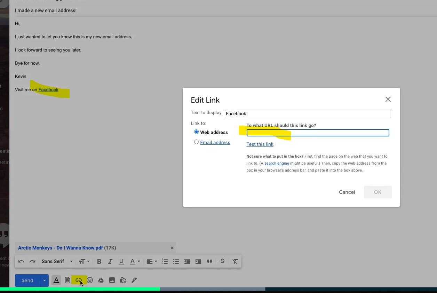This screenshot has height=293, width=437.
Task: Select the Web address radio option
Action: point(196,132)
